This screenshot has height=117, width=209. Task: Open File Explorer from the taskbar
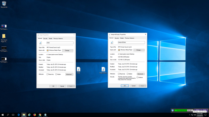click(24, 115)
